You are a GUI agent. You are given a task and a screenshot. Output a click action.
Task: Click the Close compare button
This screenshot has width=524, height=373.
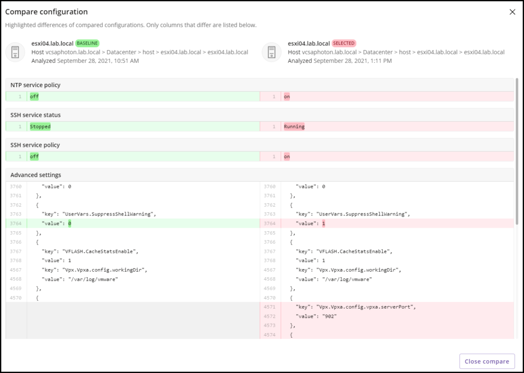tap(486, 361)
